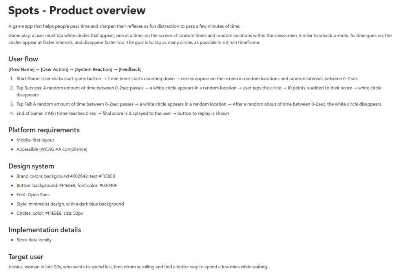The height and width of the screenshot is (277, 402).
Task: Click the "Spots - Product overview" title
Action: pos(77,11)
